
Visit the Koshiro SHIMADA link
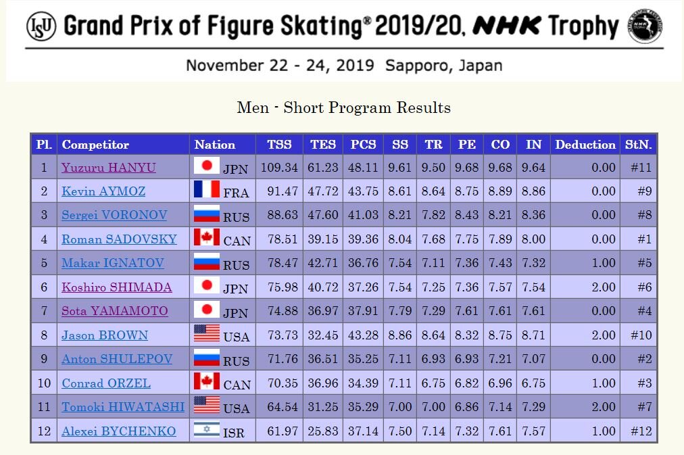(117, 287)
